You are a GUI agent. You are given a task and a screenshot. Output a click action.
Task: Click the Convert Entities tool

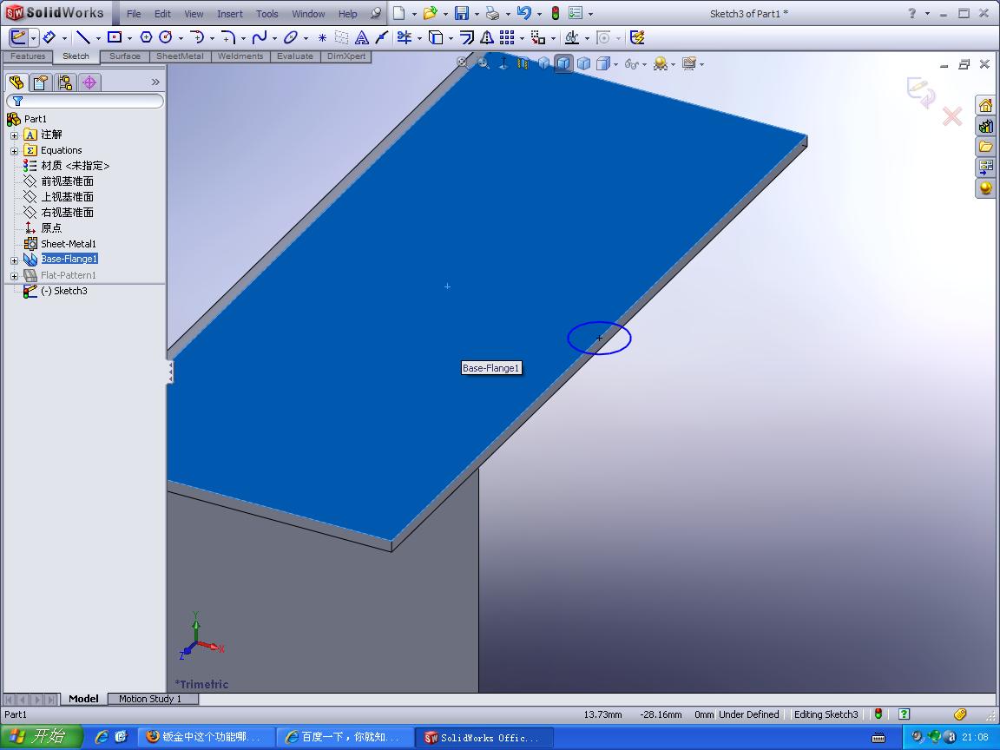[x=436, y=37]
